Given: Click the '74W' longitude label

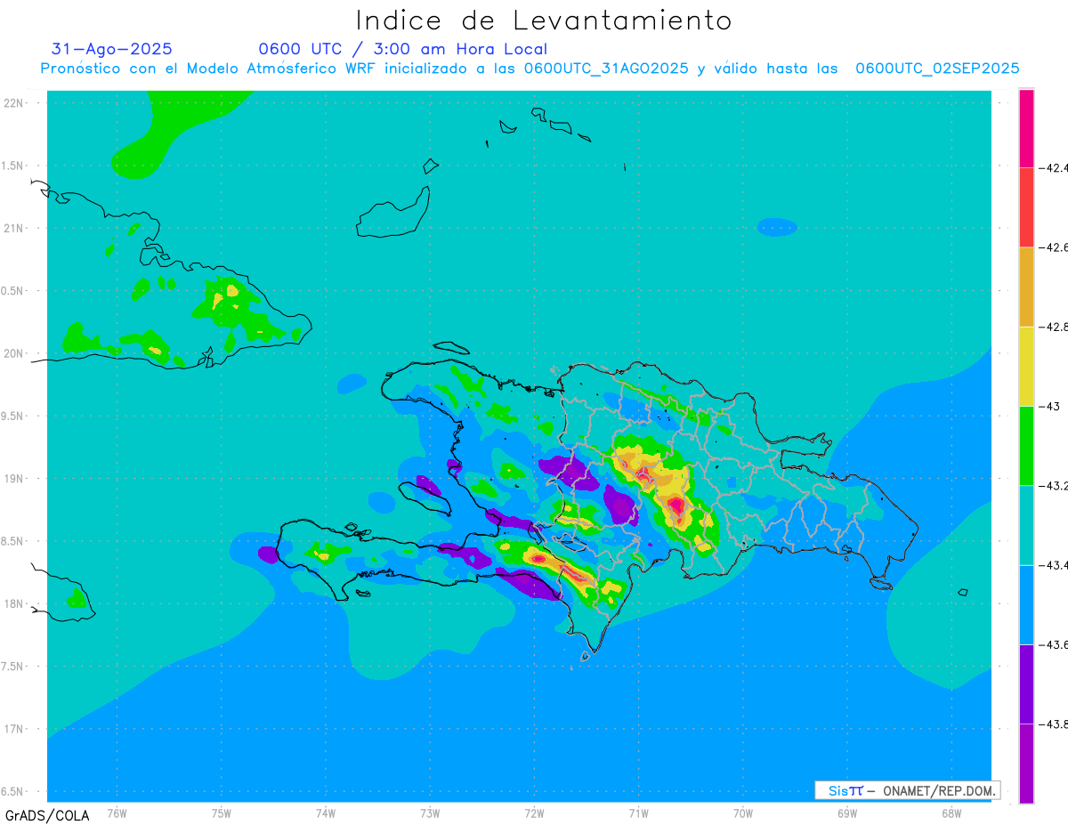Looking at the screenshot, I should pyautogui.click(x=325, y=813).
